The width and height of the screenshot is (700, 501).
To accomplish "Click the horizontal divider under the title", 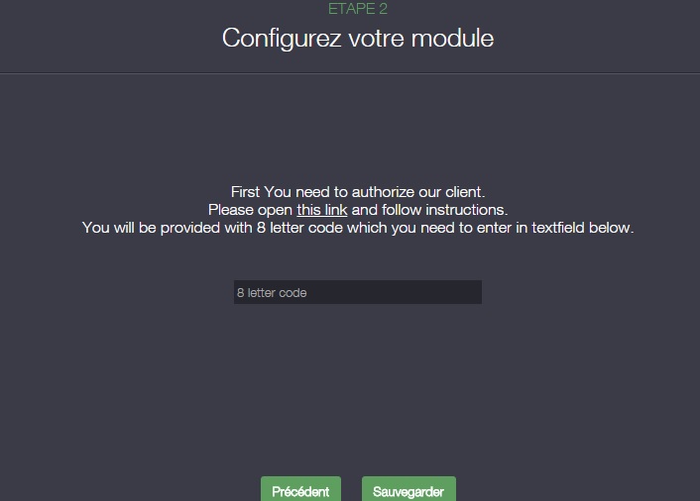I will click(350, 73).
